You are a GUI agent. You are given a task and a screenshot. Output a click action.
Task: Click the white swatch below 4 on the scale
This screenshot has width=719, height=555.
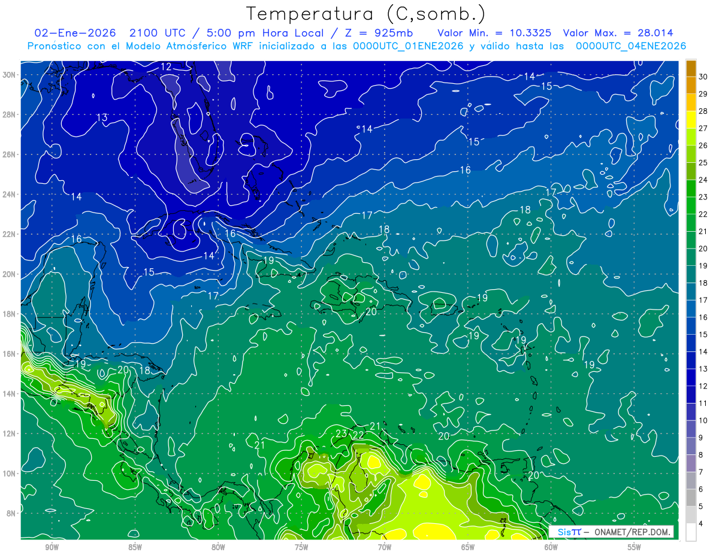(691, 532)
